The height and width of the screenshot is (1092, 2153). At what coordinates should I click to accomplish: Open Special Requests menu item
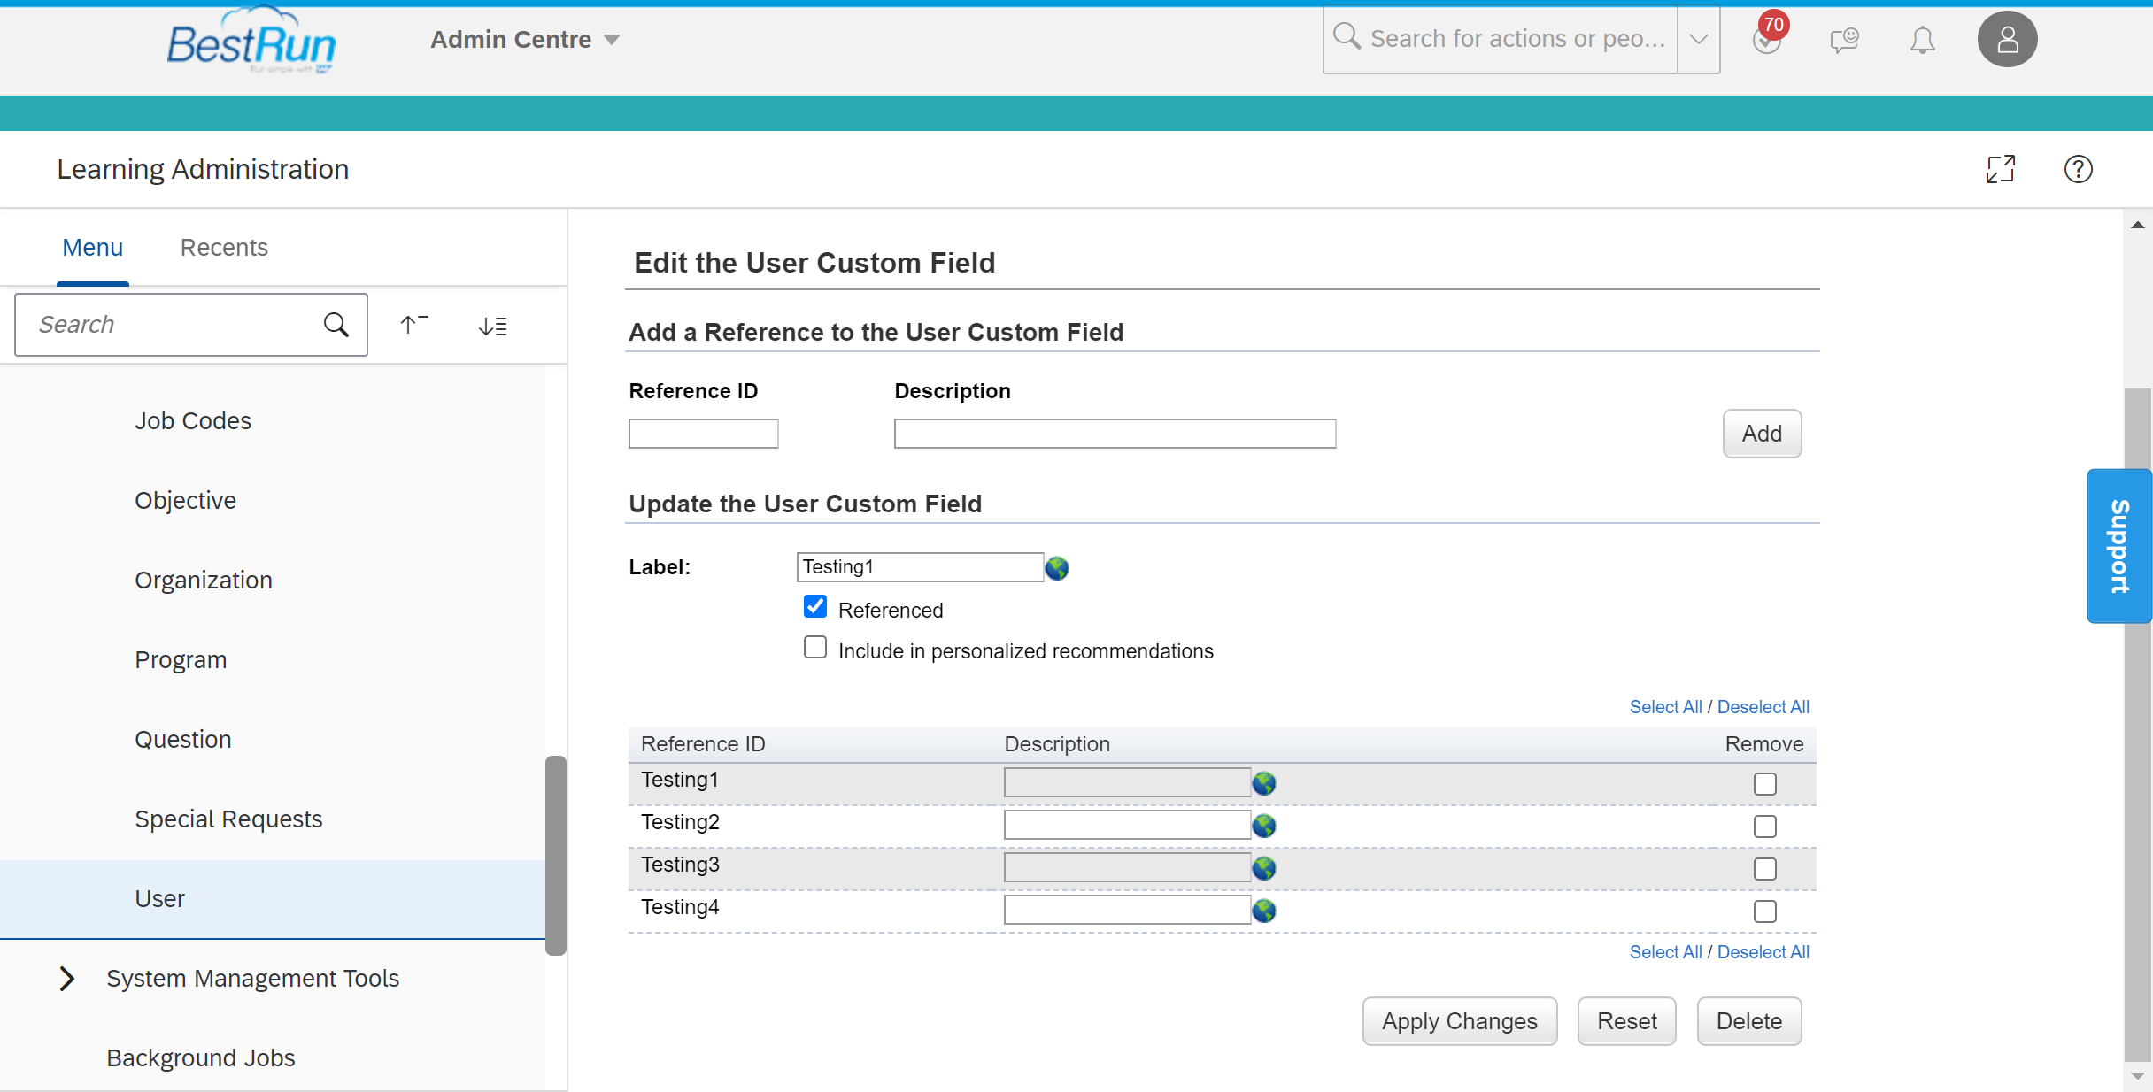point(228,819)
